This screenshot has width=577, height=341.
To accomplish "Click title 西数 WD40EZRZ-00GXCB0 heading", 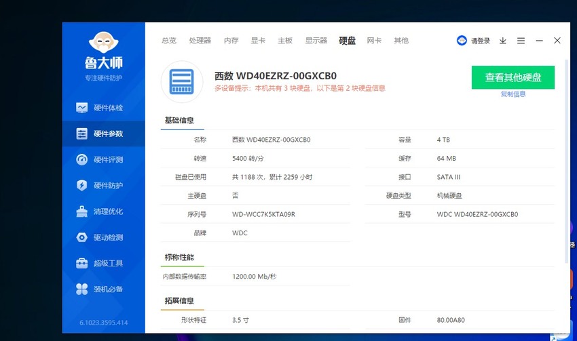I will point(275,76).
